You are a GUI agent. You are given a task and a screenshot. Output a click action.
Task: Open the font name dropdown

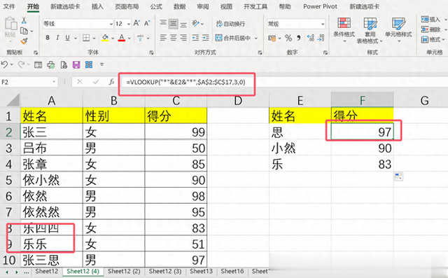tap(111, 24)
